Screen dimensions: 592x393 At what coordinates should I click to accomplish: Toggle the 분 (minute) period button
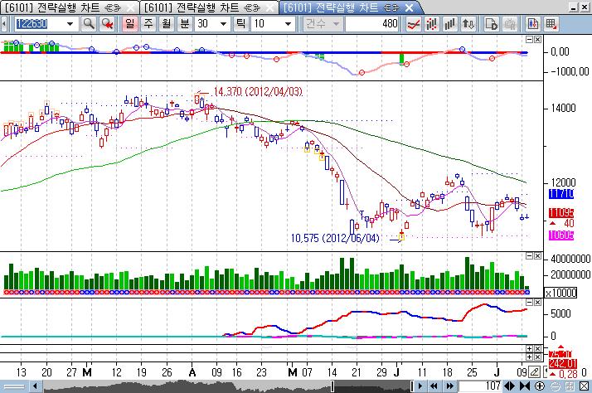[183, 24]
